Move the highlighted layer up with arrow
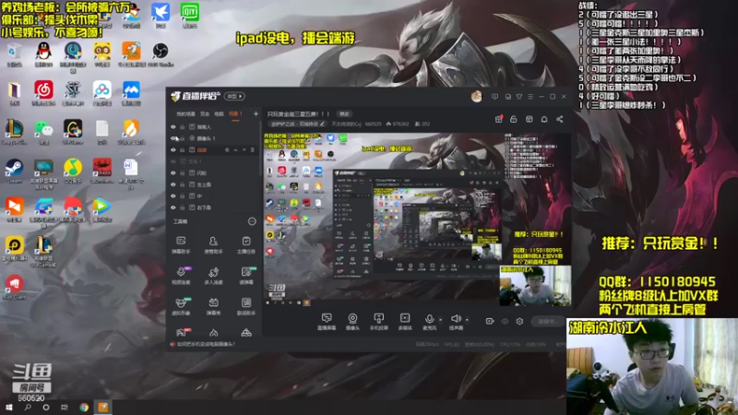Viewport: 738px width, 415px height. pos(235,150)
